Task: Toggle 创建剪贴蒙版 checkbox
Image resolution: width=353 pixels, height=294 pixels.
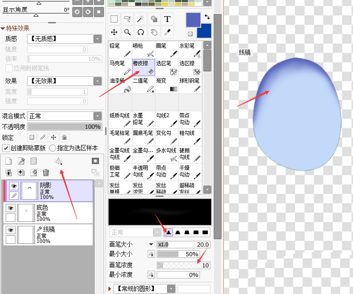Action: [x=6, y=148]
